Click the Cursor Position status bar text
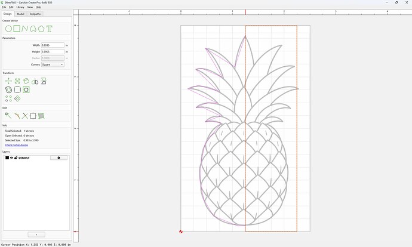The image size is (412, 247). coord(36,245)
